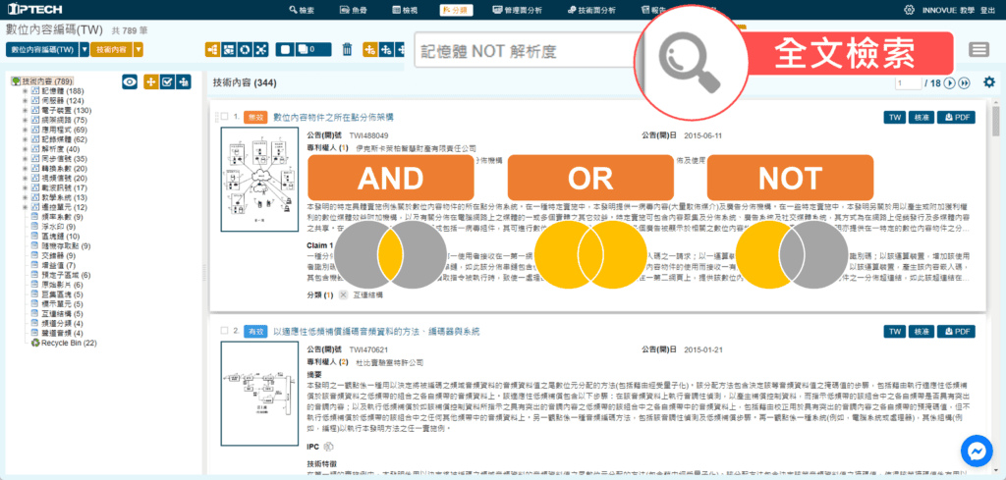The height and width of the screenshot is (480, 1006).
Task: Go to next page arrow
Action: coord(950,82)
